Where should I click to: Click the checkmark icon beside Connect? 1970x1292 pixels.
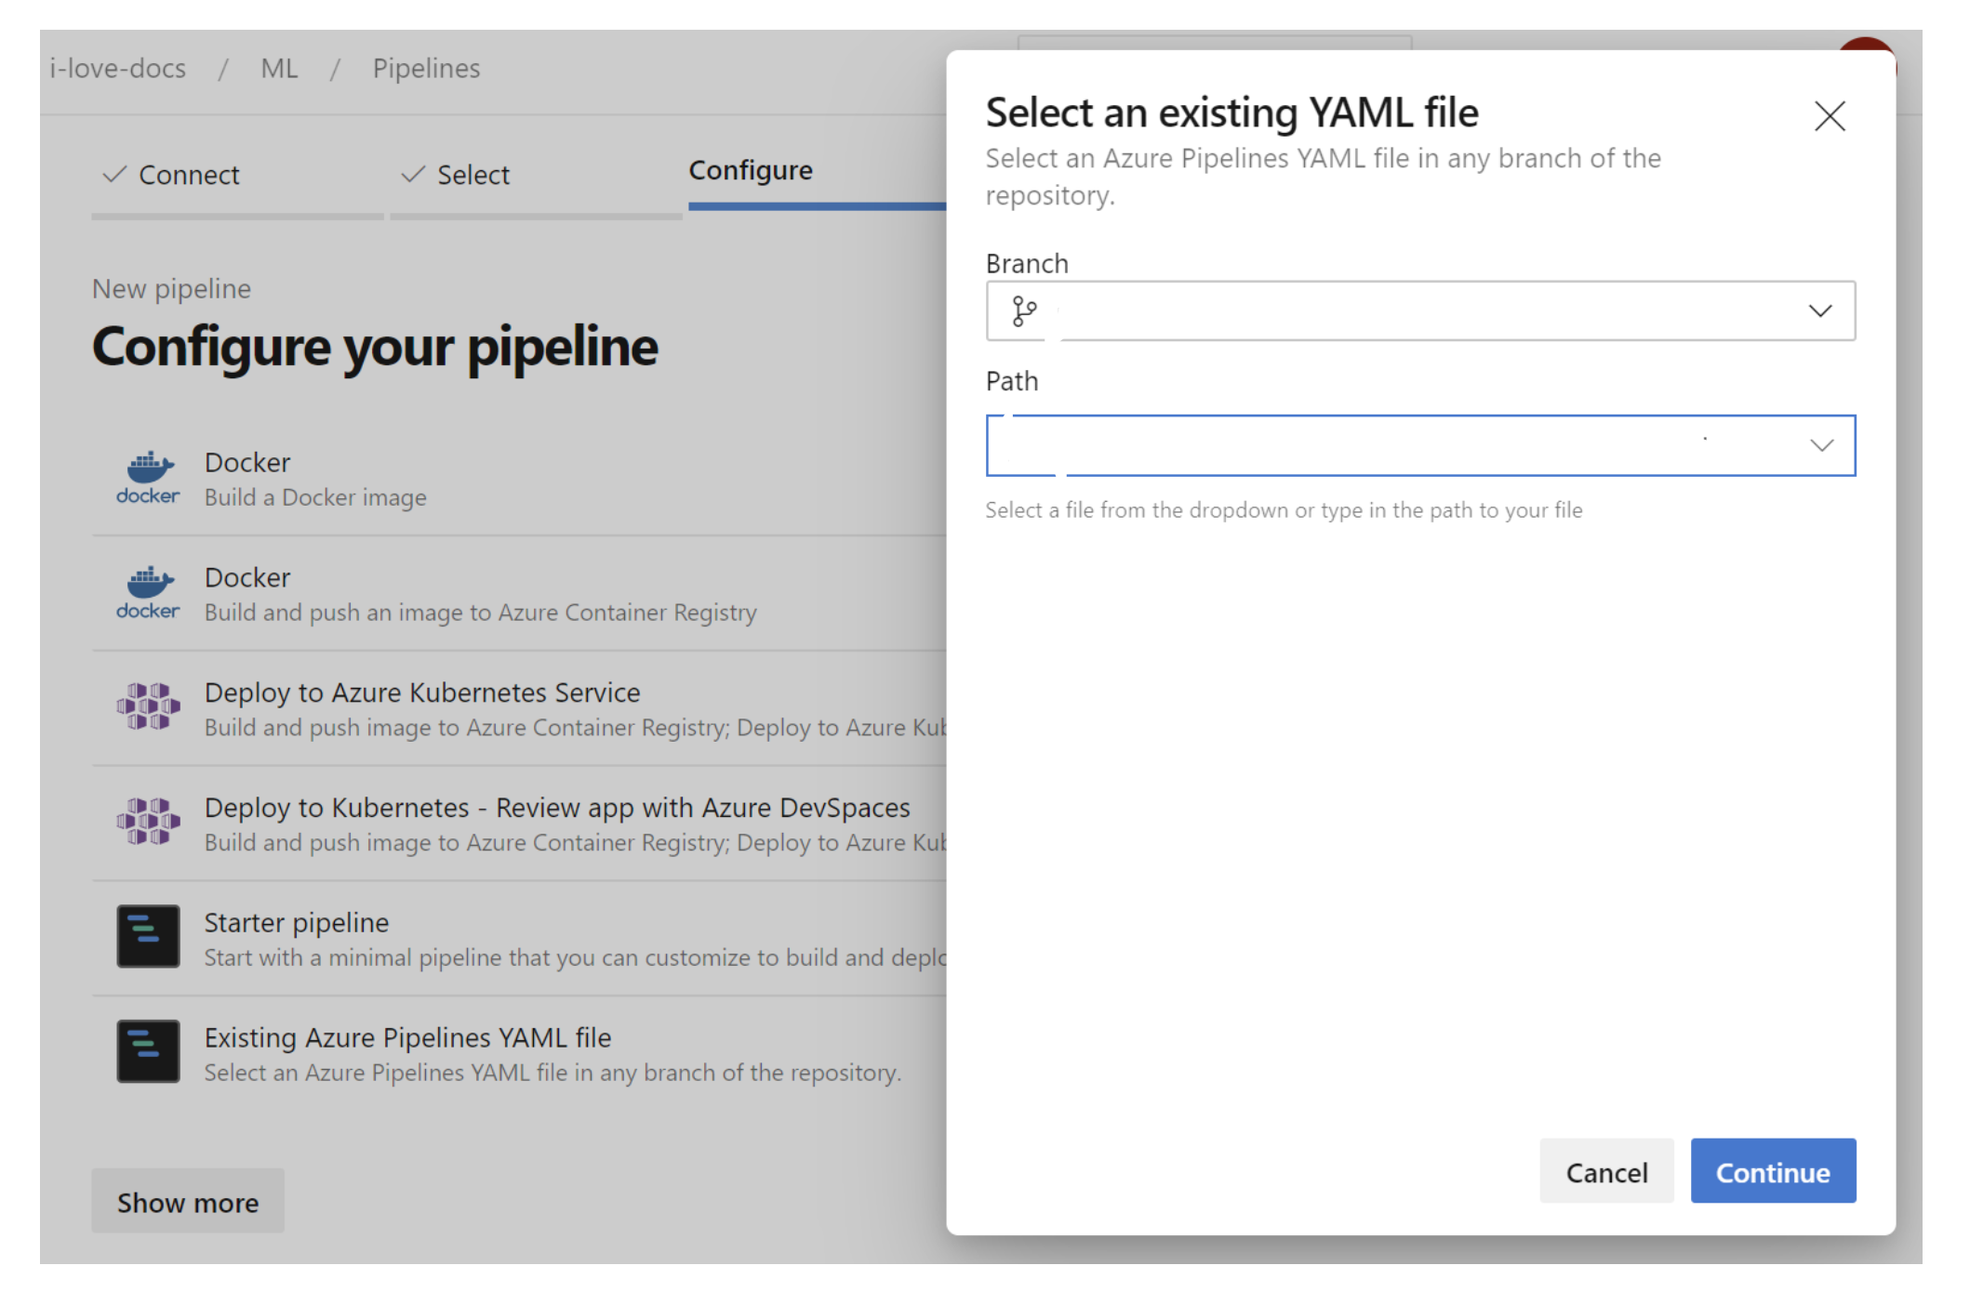(114, 174)
